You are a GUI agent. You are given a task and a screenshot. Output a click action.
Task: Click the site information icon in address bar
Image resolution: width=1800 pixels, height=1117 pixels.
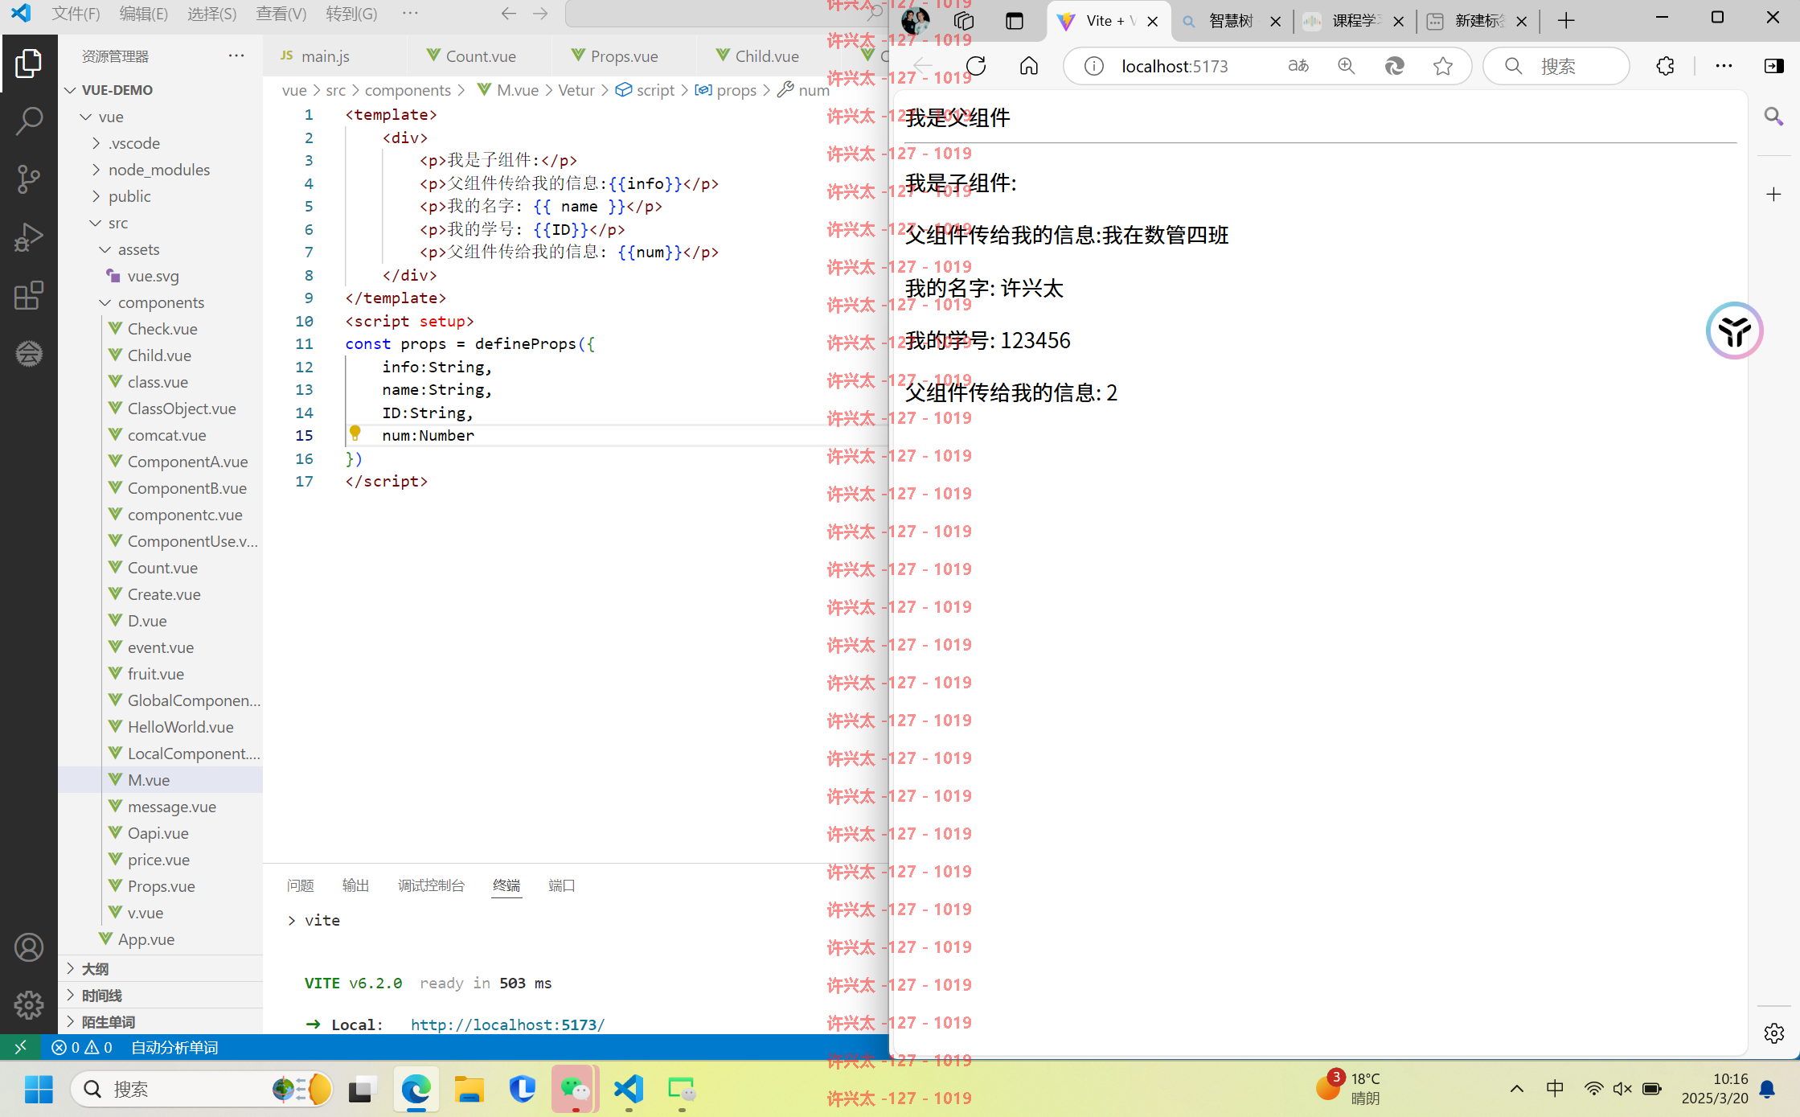tap(1093, 66)
